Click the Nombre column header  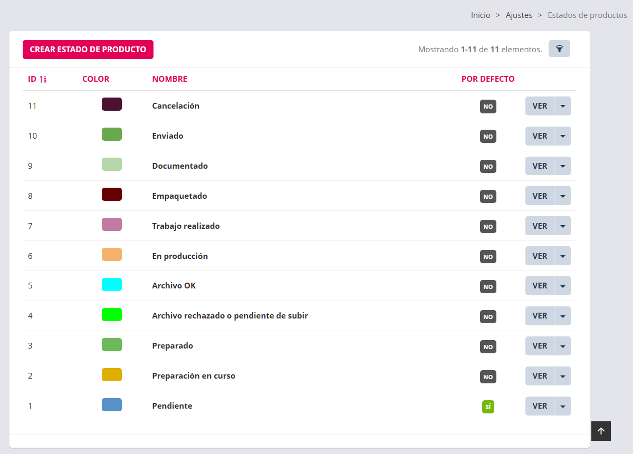pos(169,79)
